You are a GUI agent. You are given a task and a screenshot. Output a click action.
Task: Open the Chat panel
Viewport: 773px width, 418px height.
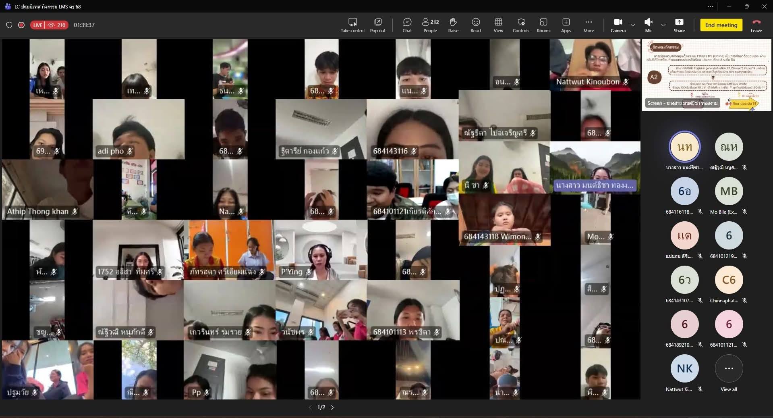407,25
